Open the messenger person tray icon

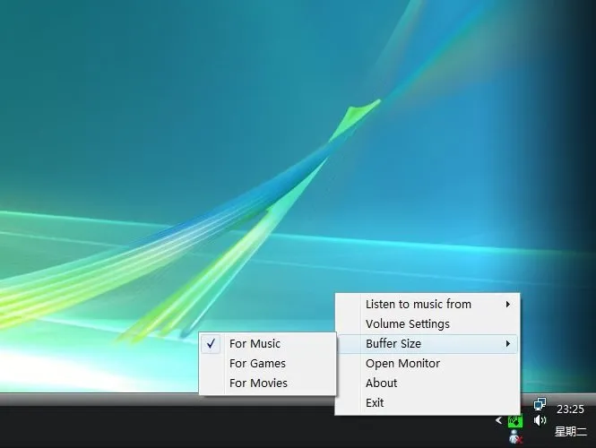coord(515,436)
